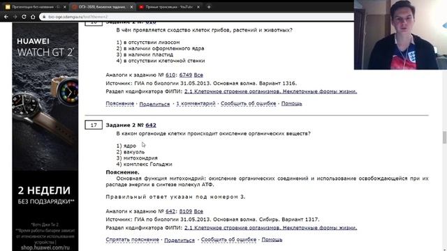
Task: Switch to the YouTube live streams tab
Action: 169,7
